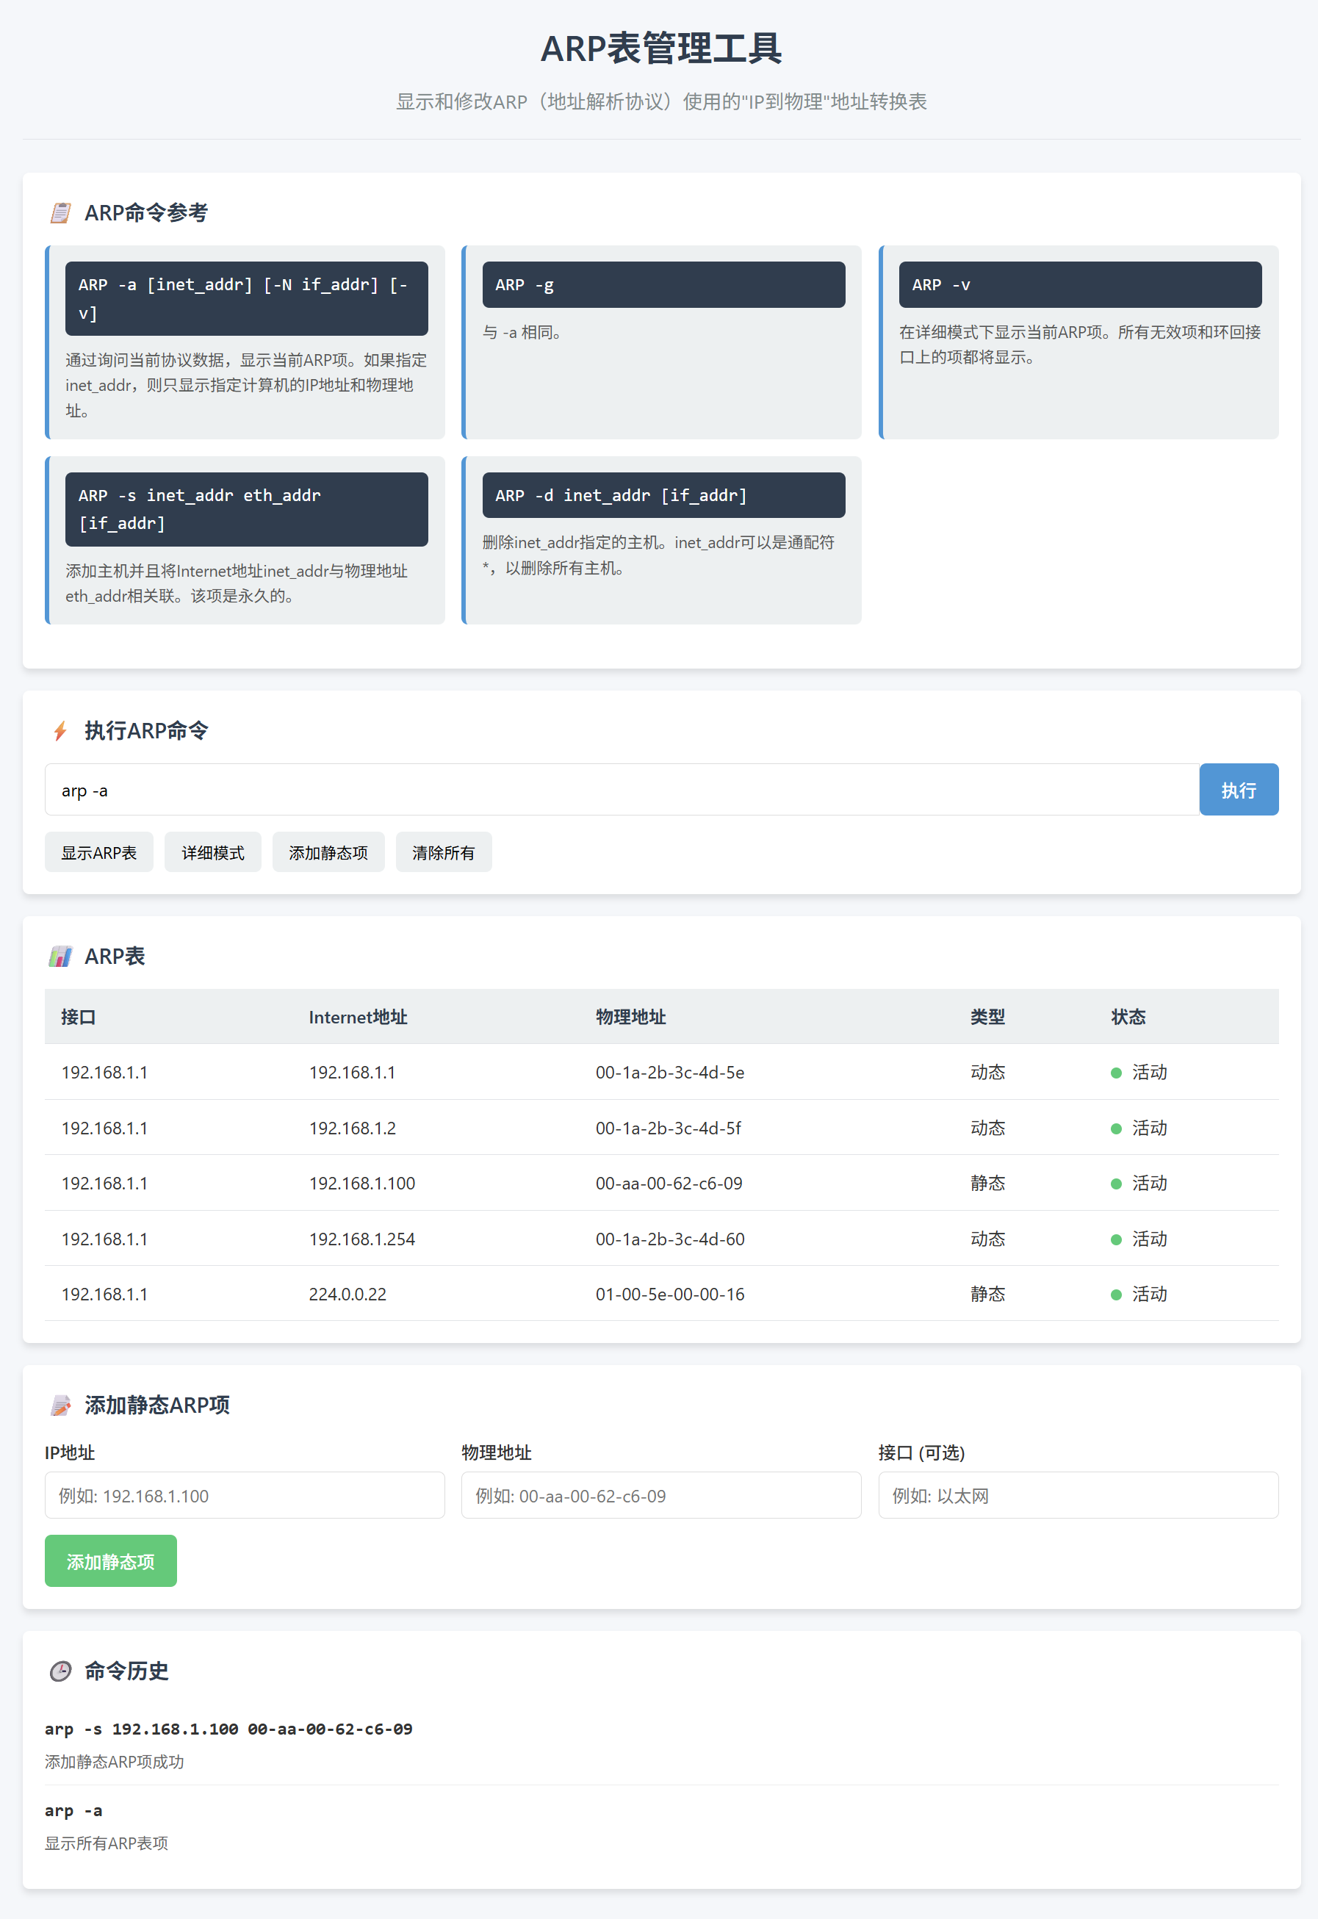This screenshot has width=1318, height=1919.
Task: Click the chart icon beside ARP表
Action: [x=60, y=957]
